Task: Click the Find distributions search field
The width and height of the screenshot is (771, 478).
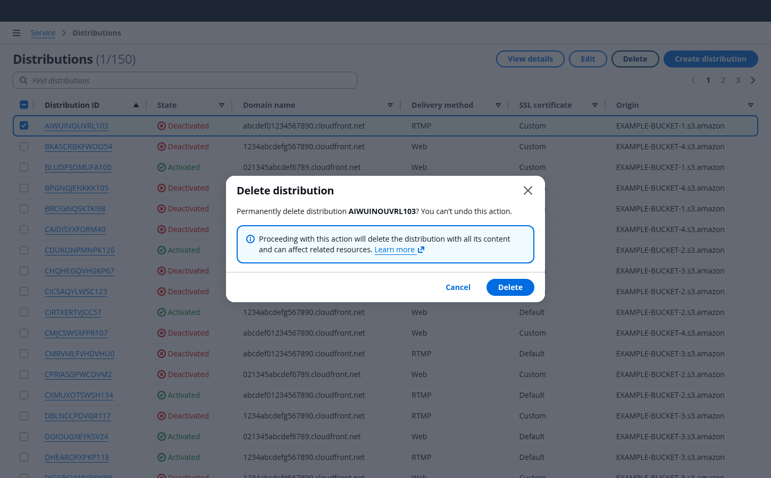Action: pyautogui.click(x=191, y=81)
